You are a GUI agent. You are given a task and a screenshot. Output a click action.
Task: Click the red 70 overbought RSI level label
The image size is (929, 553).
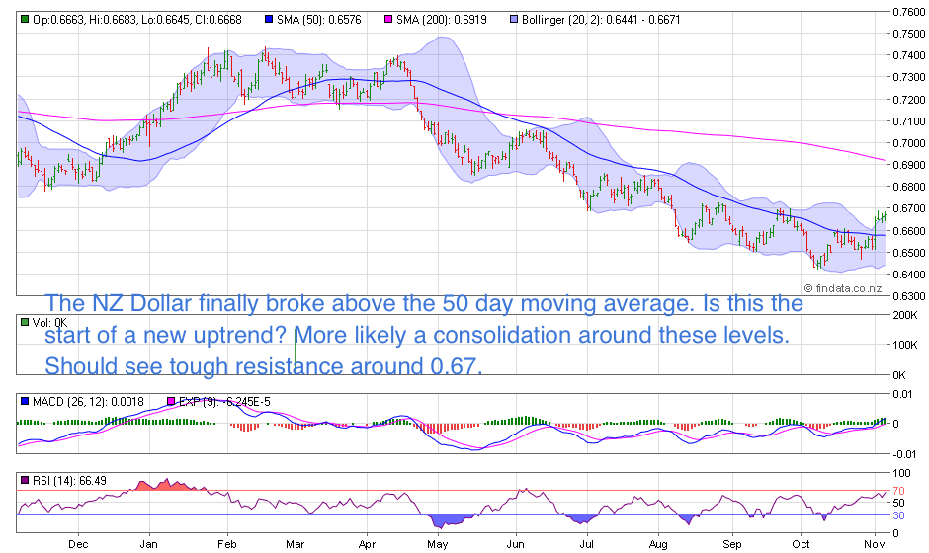[898, 491]
